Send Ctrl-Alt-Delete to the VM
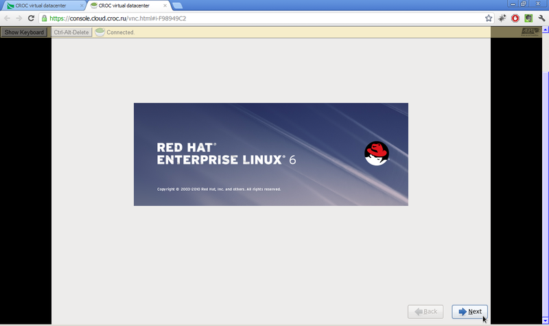Screen dimensions: 549x326 coord(71,32)
